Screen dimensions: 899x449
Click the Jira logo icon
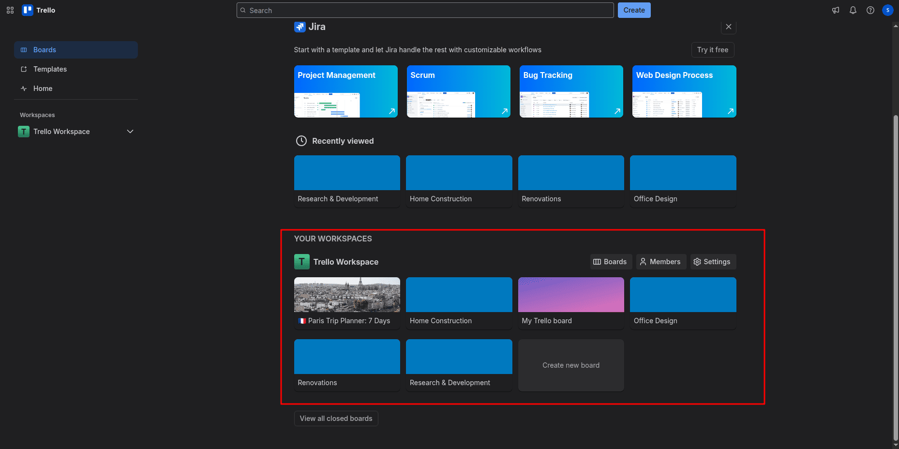300,27
